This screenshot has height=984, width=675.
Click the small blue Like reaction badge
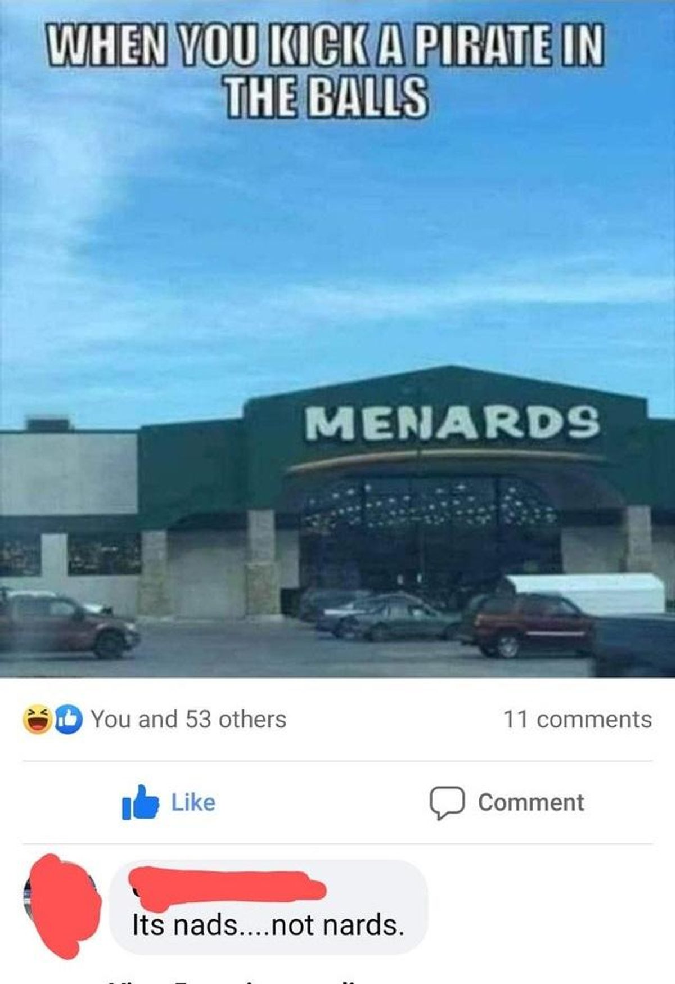(x=67, y=720)
